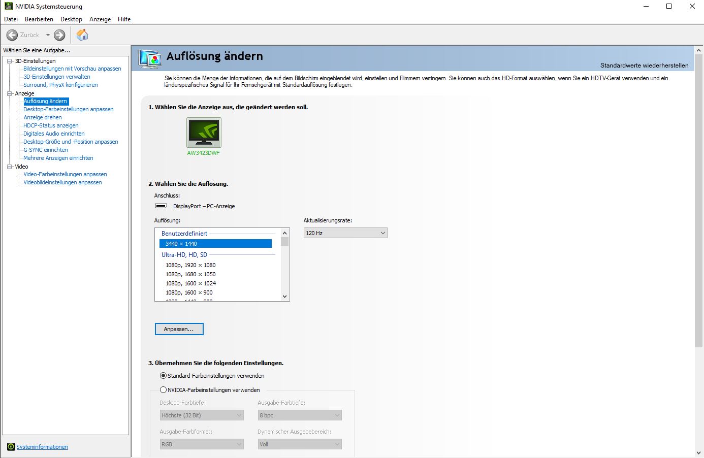Click the 3D-Einstellungen tree label
The width and height of the screenshot is (704, 458).
pyautogui.click(x=35, y=61)
